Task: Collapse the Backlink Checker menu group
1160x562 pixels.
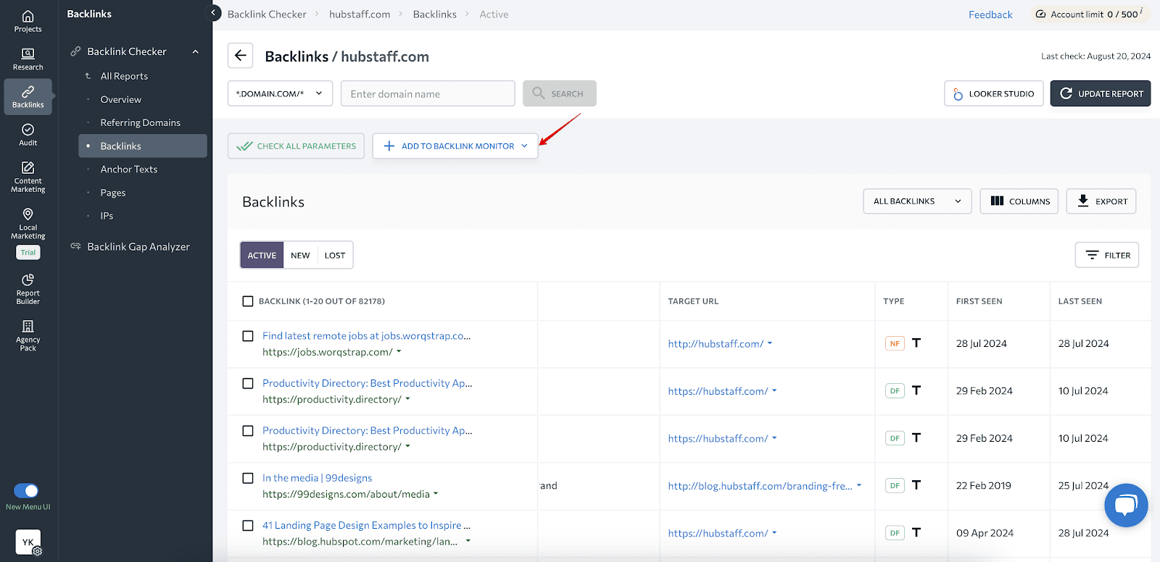Action: pos(196,51)
